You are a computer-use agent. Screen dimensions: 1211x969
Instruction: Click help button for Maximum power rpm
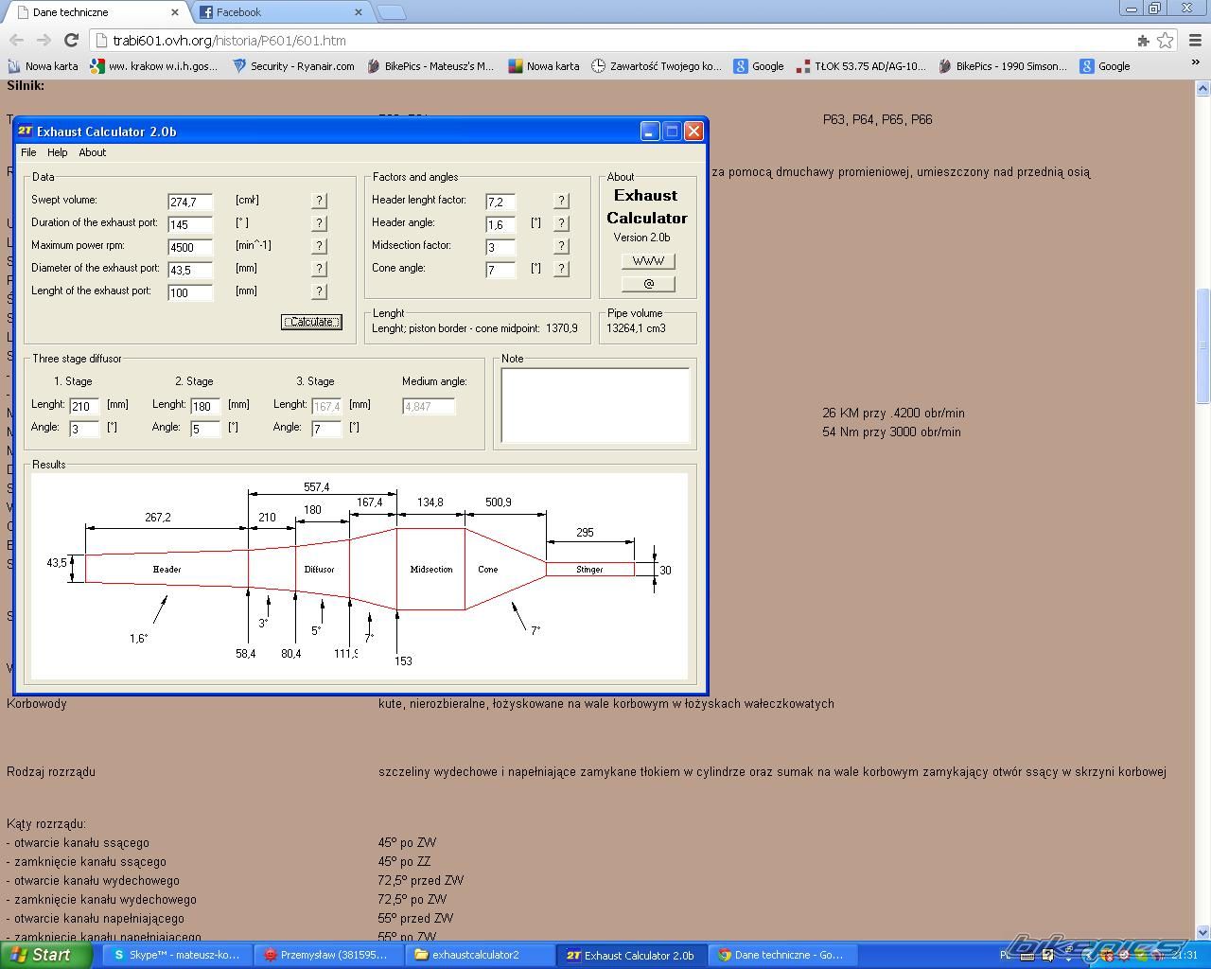(319, 246)
